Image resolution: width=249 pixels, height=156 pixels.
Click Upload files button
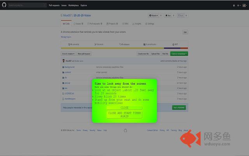coord(156,54)
